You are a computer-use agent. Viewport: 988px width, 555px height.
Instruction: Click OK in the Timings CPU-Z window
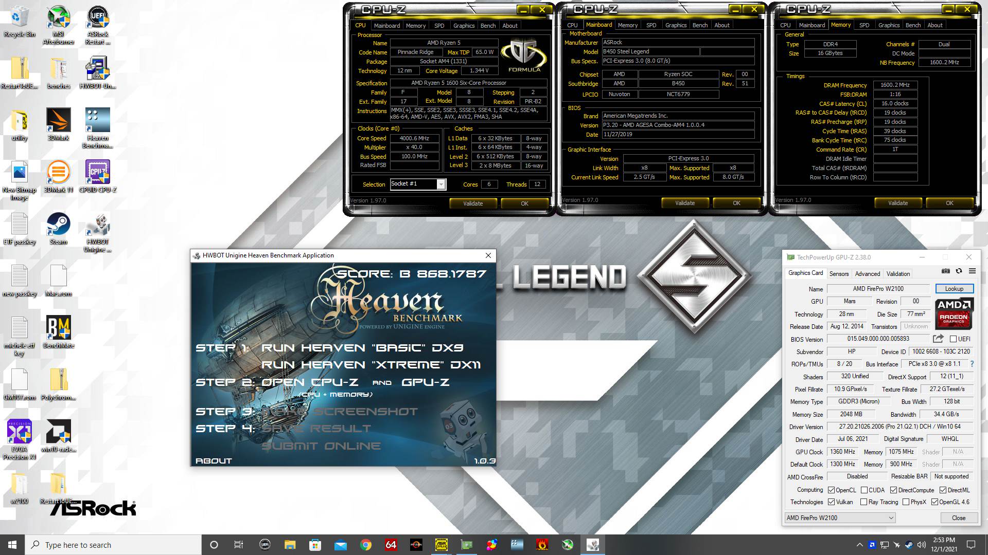click(x=949, y=203)
